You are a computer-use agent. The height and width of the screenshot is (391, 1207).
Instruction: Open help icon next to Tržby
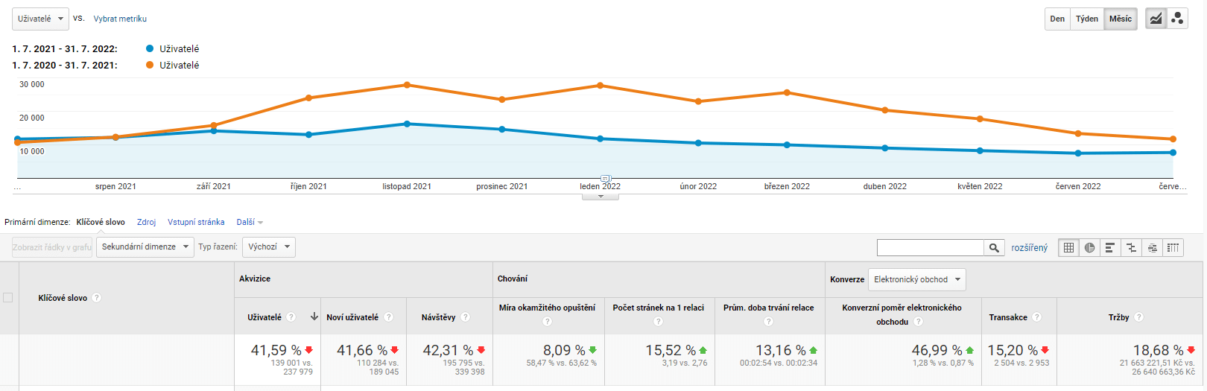[1138, 317]
